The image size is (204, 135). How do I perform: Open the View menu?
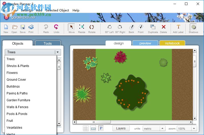14,10
